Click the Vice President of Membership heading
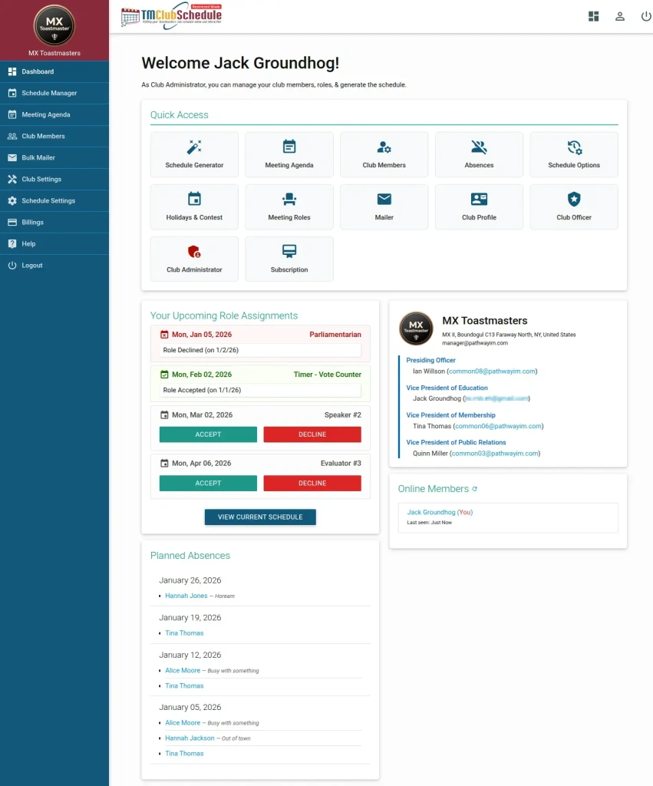653x786 pixels. click(x=450, y=415)
